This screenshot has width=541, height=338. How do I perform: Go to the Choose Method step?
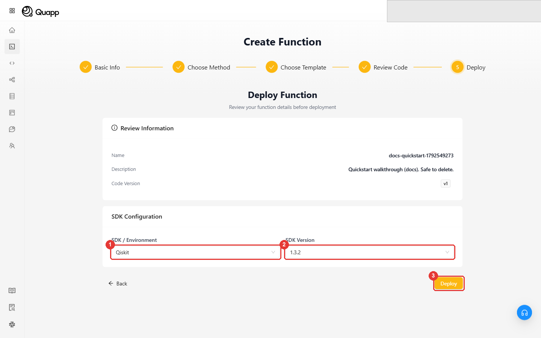(201, 67)
